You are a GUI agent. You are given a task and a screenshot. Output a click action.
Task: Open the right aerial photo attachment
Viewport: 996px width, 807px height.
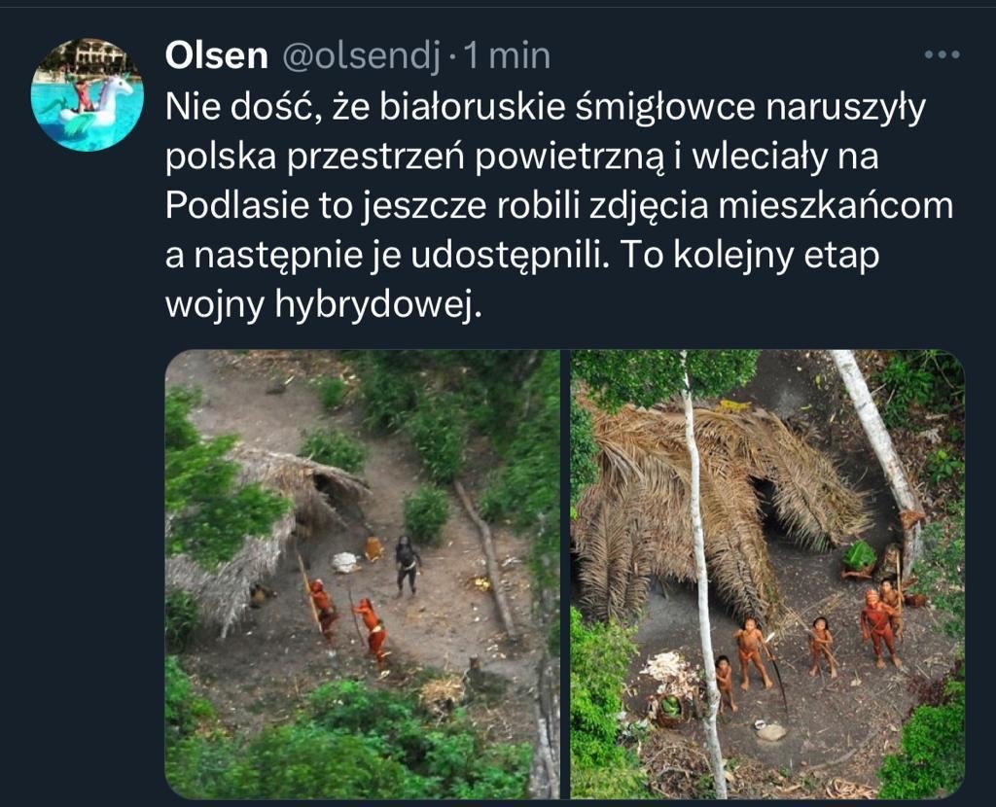(x=767, y=574)
